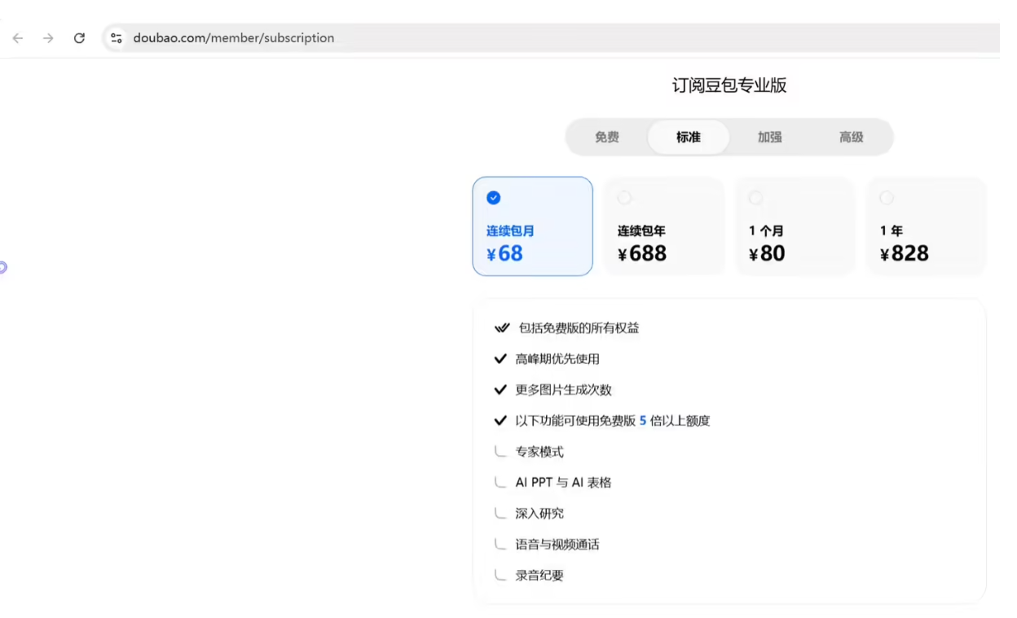Switch to the 加强 plan tab
Image resolution: width=1017 pixels, height=618 pixels.
pyautogui.click(x=770, y=137)
